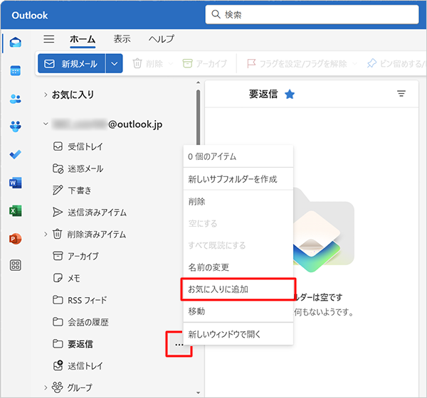Launch Excel from the sidebar

click(16, 211)
